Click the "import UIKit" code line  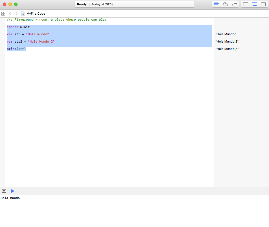pos(18,27)
